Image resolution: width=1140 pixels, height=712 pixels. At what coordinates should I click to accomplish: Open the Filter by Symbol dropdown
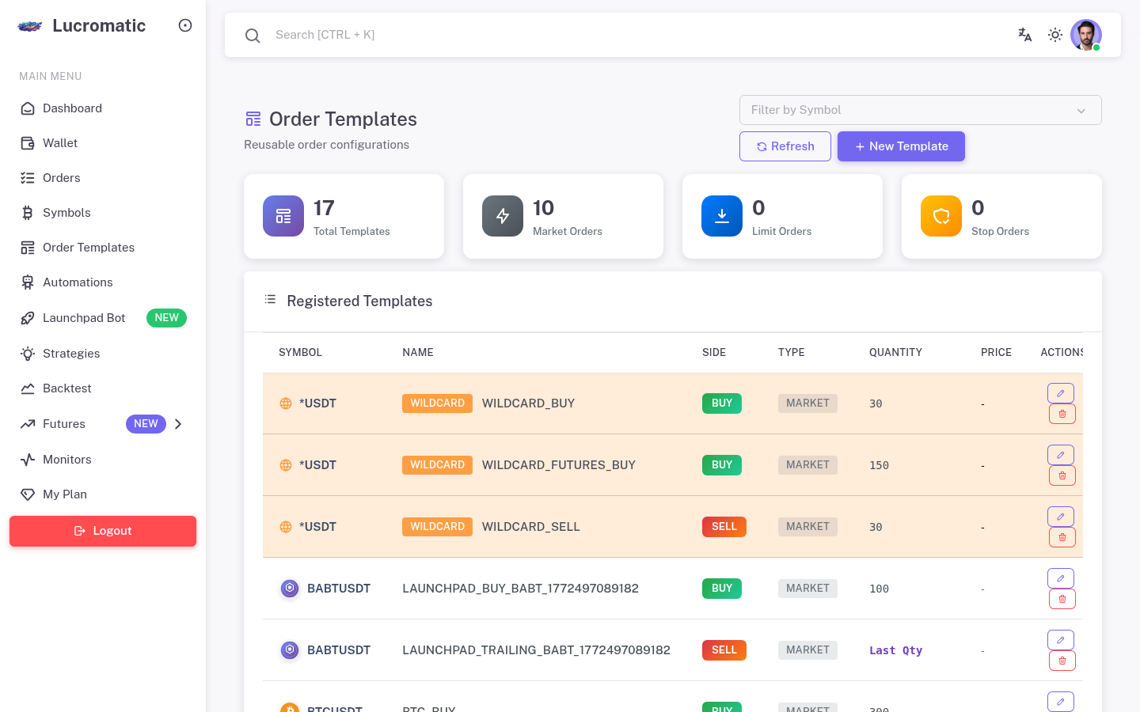tap(920, 110)
